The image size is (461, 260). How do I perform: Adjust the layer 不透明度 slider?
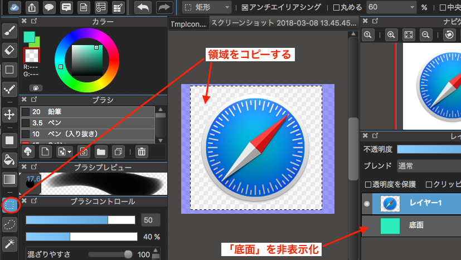pyautogui.click(x=429, y=149)
